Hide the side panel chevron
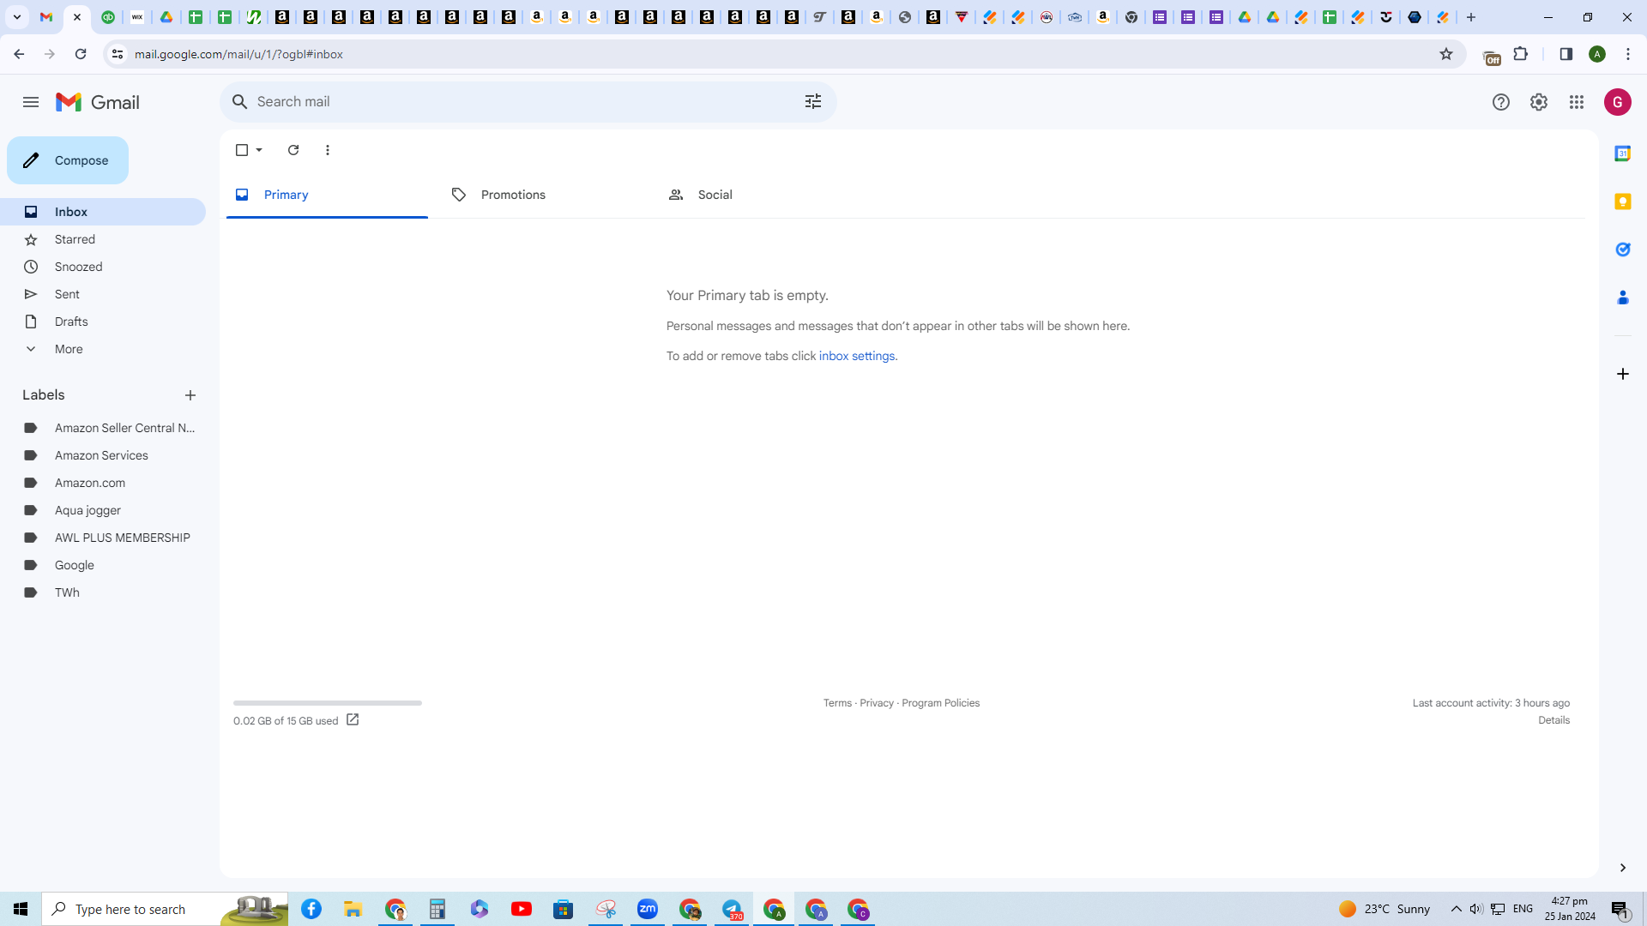This screenshot has width=1647, height=926. 1623,868
